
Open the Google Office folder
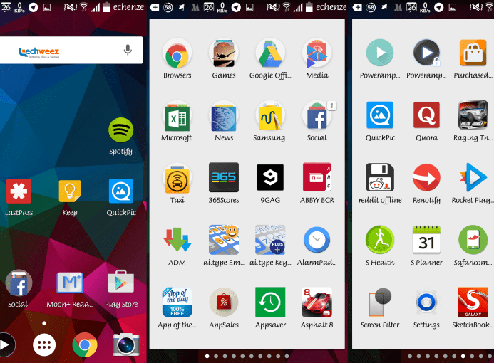(x=270, y=53)
